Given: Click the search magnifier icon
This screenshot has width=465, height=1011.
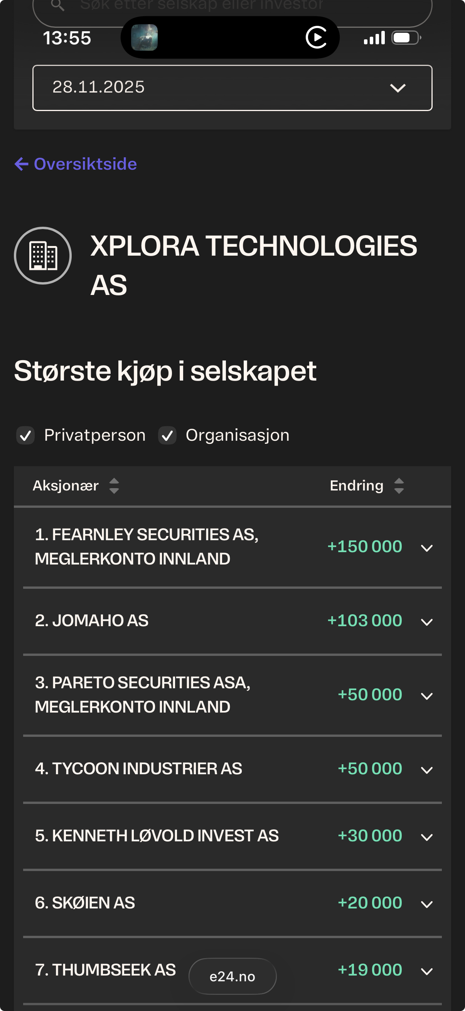Looking at the screenshot, I should 58,5.
